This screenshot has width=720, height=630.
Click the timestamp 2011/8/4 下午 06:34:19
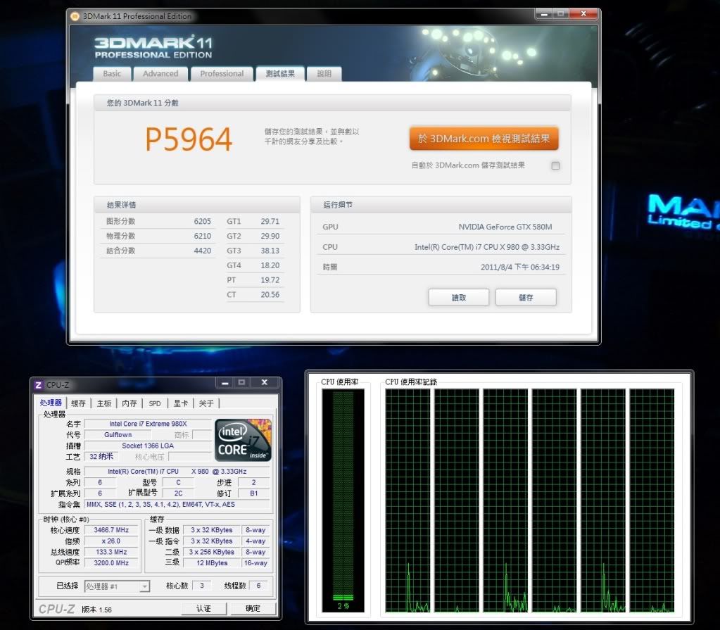click(x=520, y=267)
